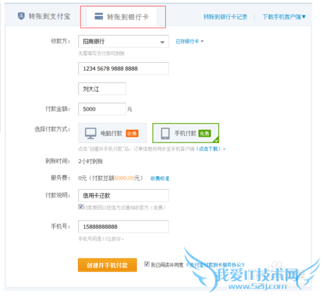
Task: Click the computer monitor icon in 电脑付款
Action: [x=91, y=133]
